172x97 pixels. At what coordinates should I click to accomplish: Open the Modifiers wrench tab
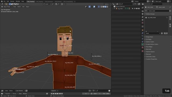(x=142, y=33)
